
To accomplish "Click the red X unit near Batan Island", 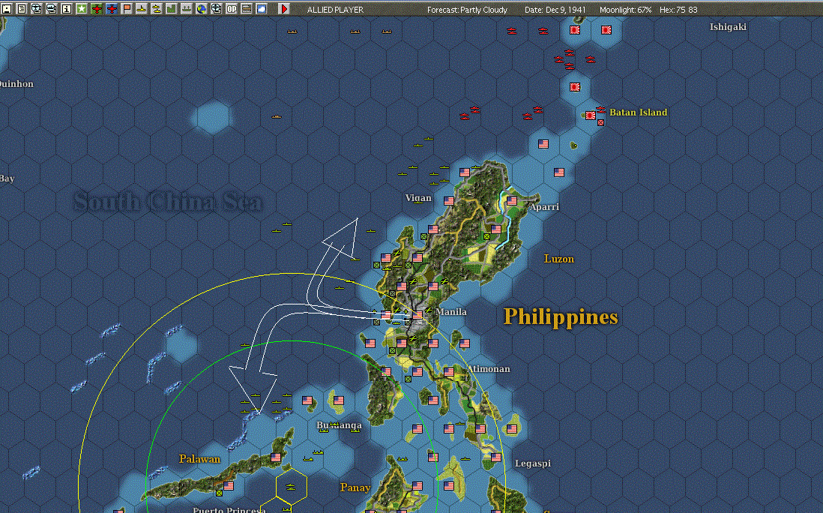I will pyautogui.click(x=600, y=122).
